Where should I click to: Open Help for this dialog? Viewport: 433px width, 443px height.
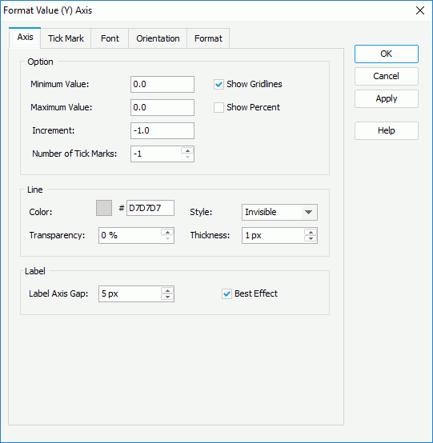[387, 130]
